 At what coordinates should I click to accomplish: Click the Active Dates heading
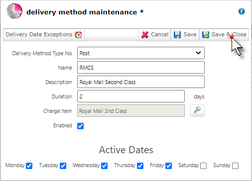126,150
